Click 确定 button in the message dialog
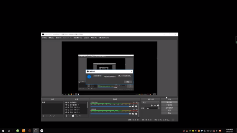237x133 pixels. 128,82
